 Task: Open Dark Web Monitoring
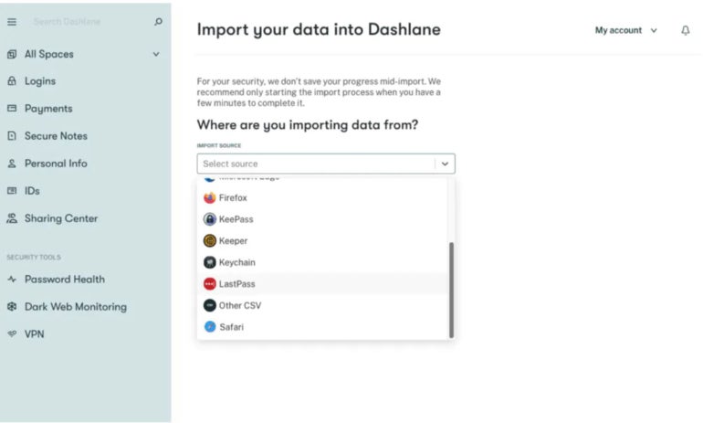75,307
